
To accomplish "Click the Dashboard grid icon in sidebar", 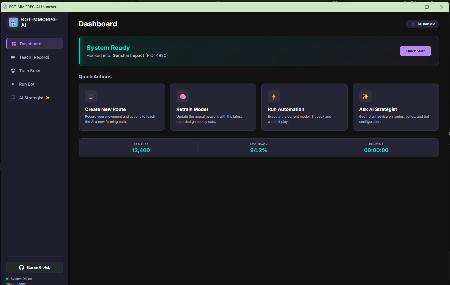I will point(14,44).
